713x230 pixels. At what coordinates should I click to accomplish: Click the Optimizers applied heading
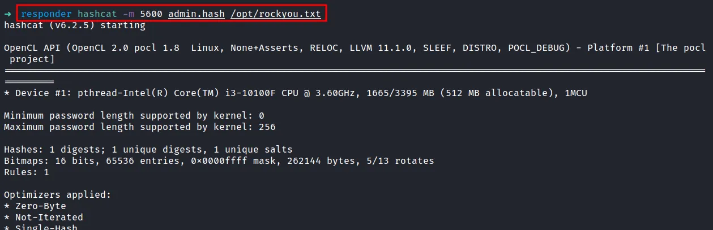click(x=58, y=195)
